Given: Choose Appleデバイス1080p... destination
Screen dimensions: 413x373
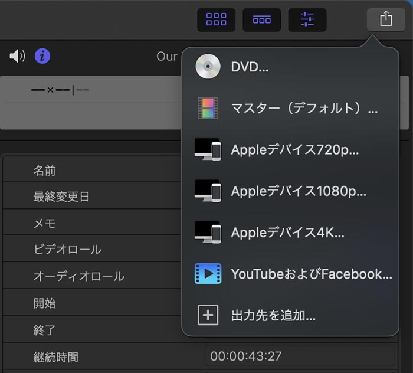Looking at the screenshot, I should pyautogui.click(x=290, y=191).
